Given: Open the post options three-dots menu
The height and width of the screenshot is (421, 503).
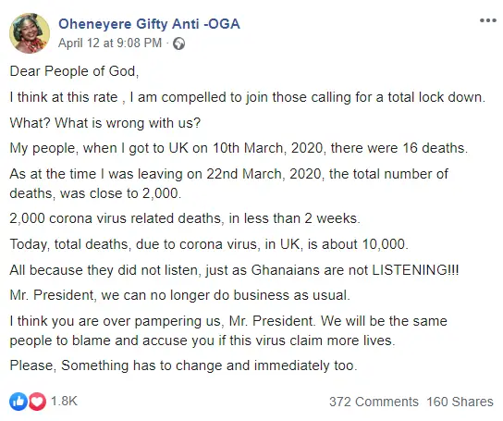Looking at the screenshot, I should tap(487, 20).
